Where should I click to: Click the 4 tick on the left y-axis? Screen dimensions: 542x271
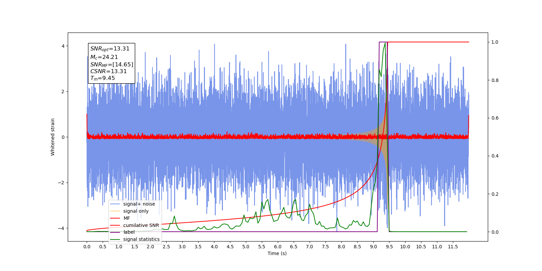63,46
